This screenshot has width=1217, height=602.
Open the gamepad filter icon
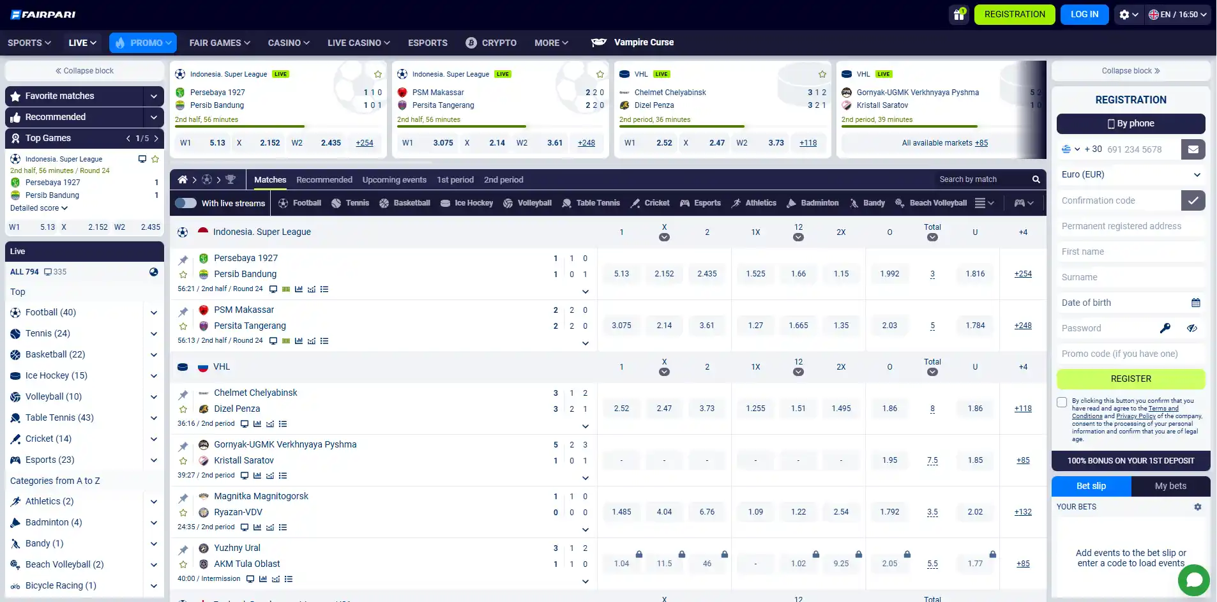(1024, 203)
